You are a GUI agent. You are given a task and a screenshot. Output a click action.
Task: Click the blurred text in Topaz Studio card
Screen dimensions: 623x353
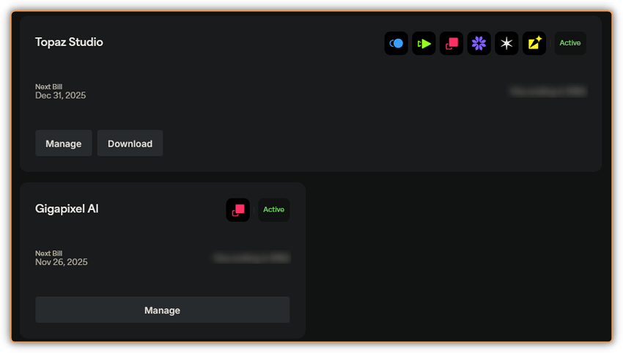[x=548, y=92]
